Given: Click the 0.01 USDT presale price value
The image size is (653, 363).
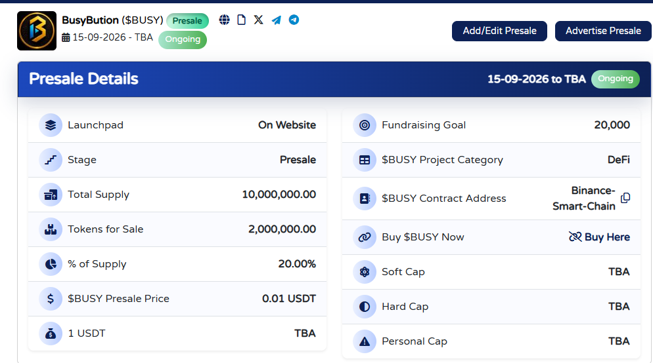Looking at the screenshot, I should pos(289,299).
